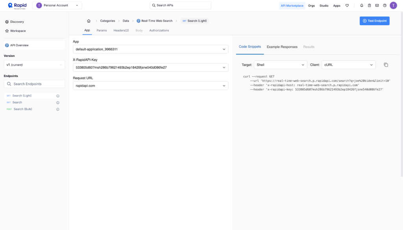The height and width of the screenshot is (230, 403).
Task: Open the Real-Time Web Search breadcrumb
Action: (154, 21)
